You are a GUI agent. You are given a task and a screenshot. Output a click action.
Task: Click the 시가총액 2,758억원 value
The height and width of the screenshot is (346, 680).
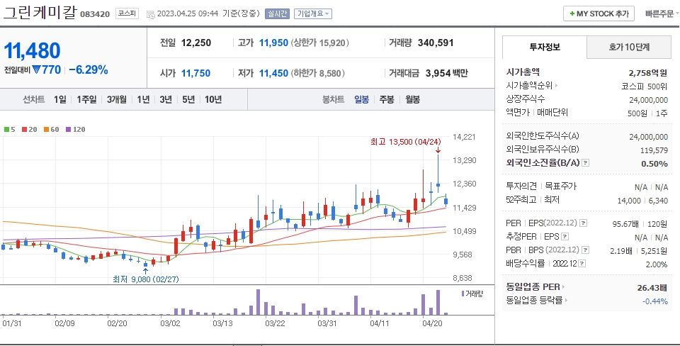648,72
